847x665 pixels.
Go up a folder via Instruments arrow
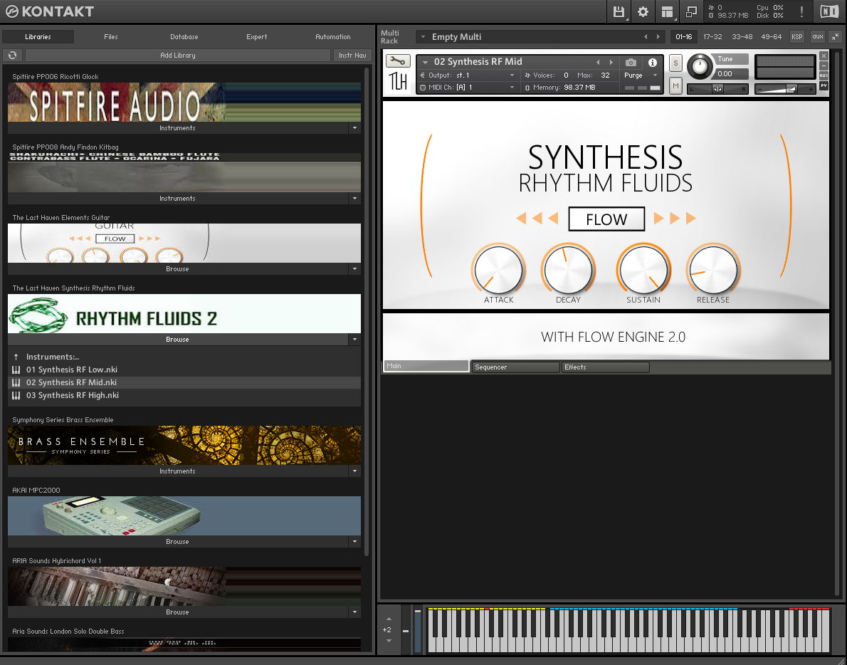click(x=16, y=357)
